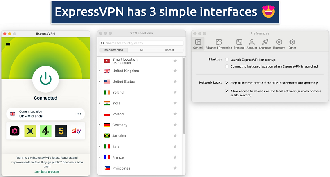Open Browsers preferences pane
Screen dimensions: 330x177
tap(279, 44)
